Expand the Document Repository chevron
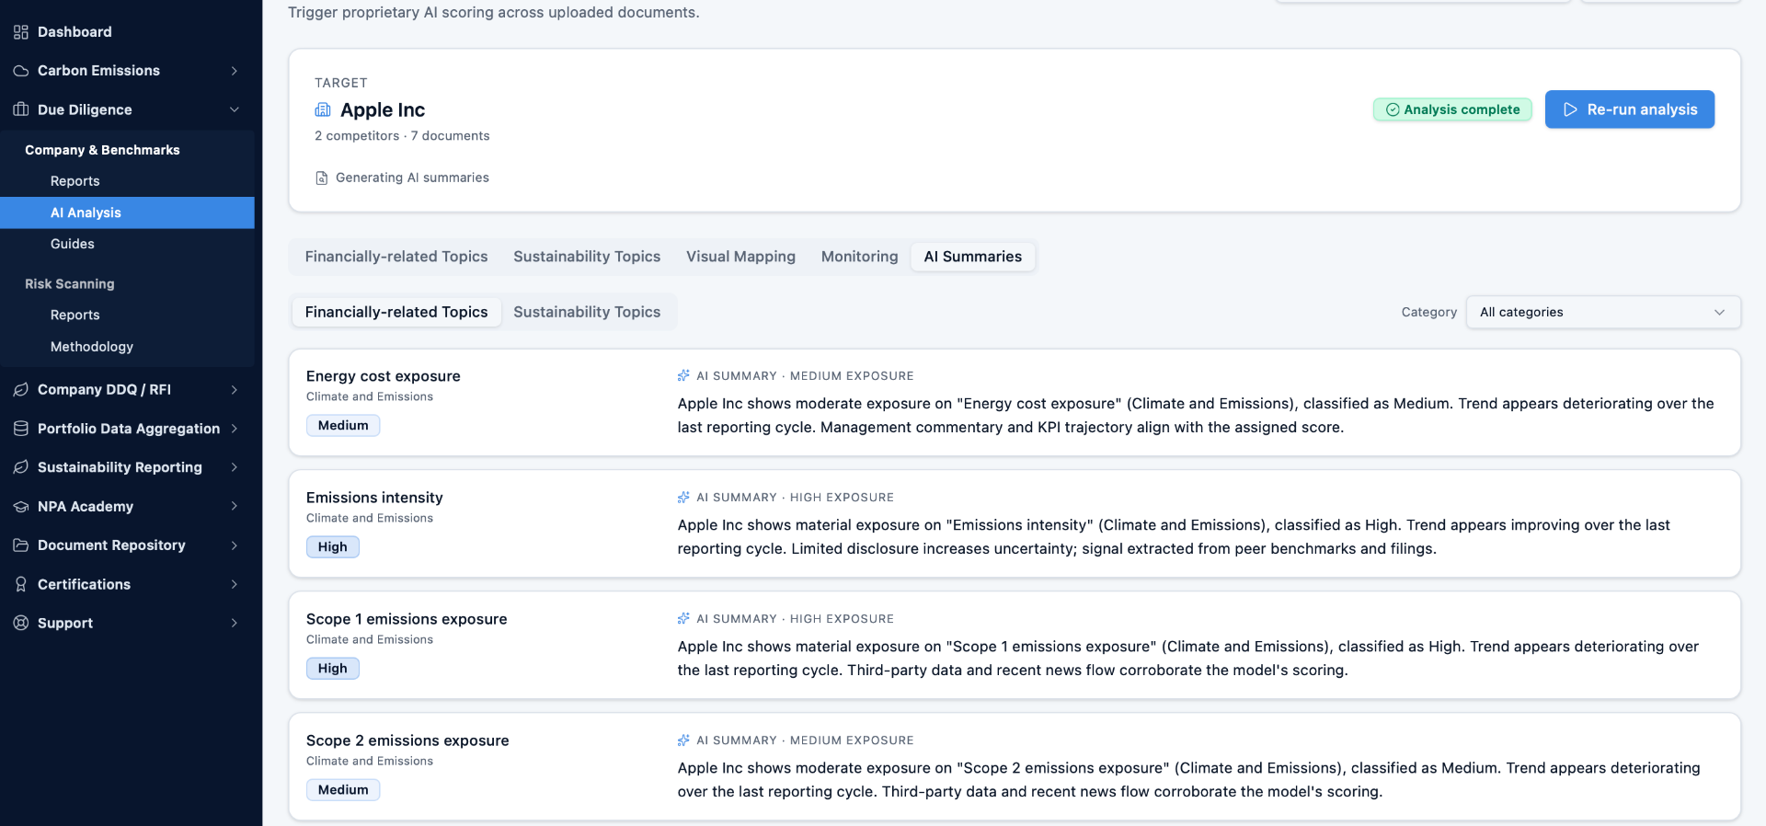The image size is (1766, 826). pos(235,545)
